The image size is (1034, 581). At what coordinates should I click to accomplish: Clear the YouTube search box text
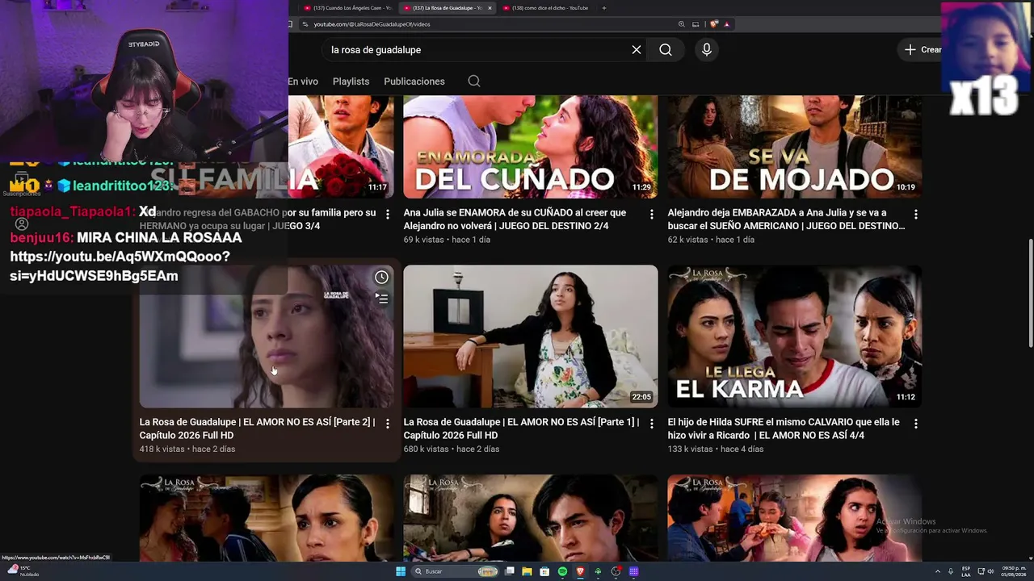click(x=637, y=50)
